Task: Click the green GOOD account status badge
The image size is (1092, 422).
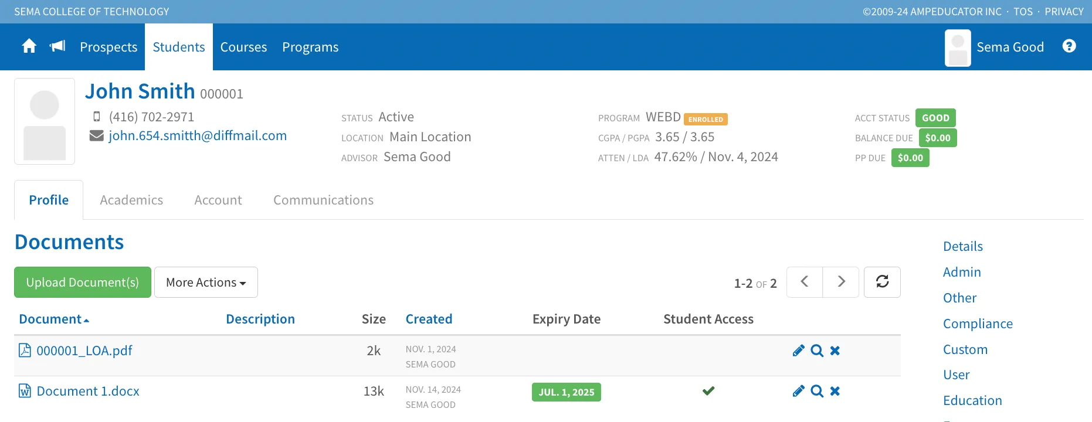Action: (x=935, y=118)
